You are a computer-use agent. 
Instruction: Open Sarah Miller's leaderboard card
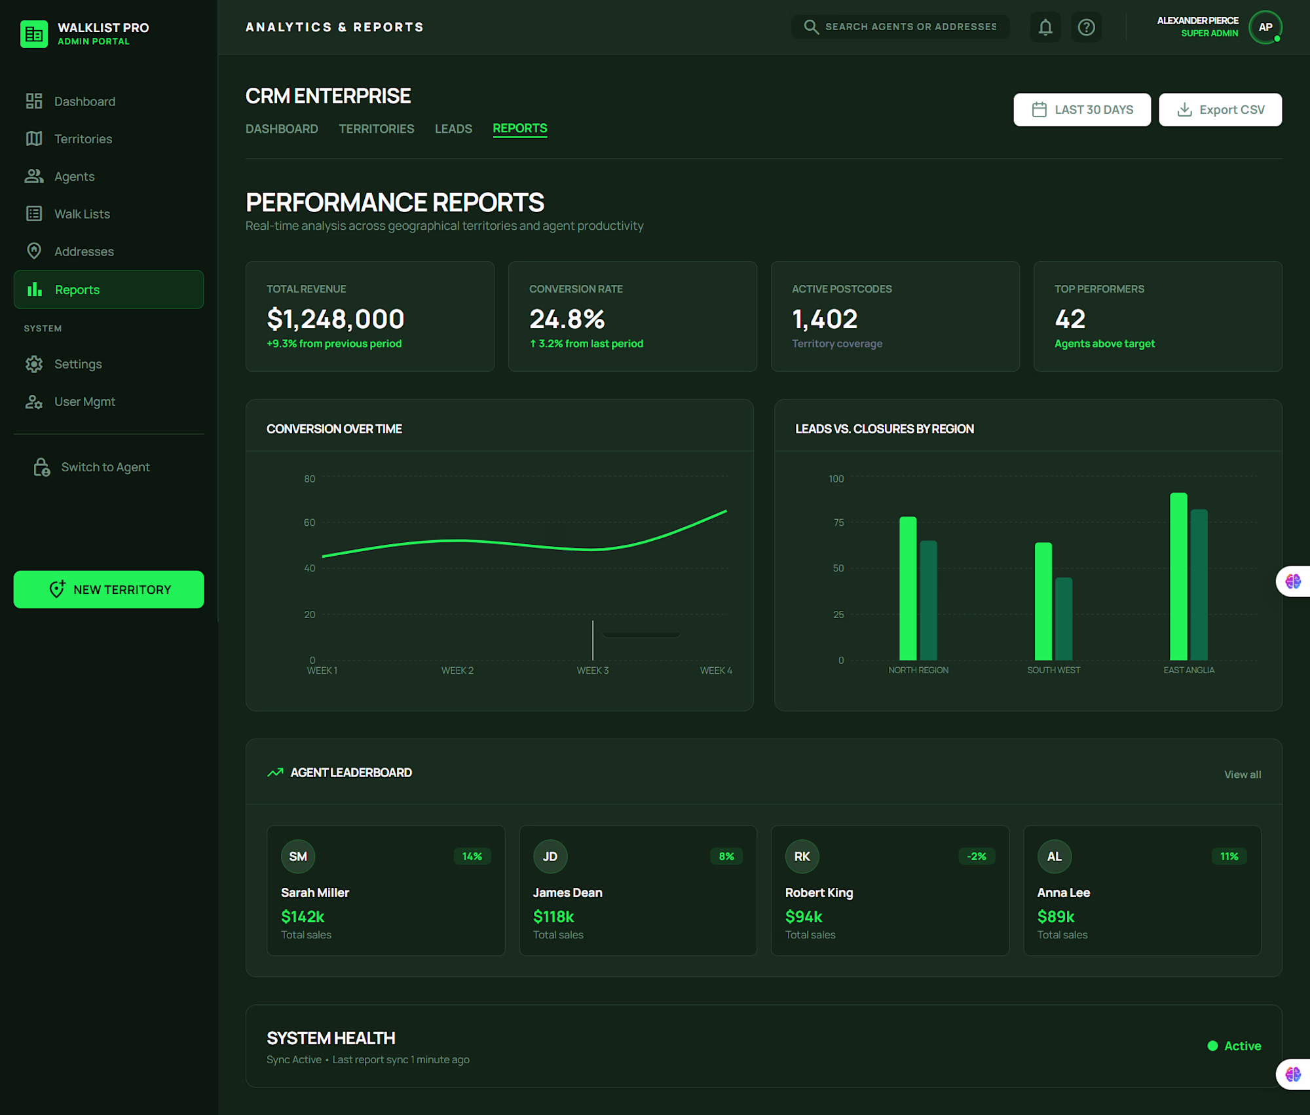tap(386, 890)
